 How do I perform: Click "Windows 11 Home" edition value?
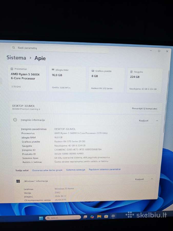64,189
